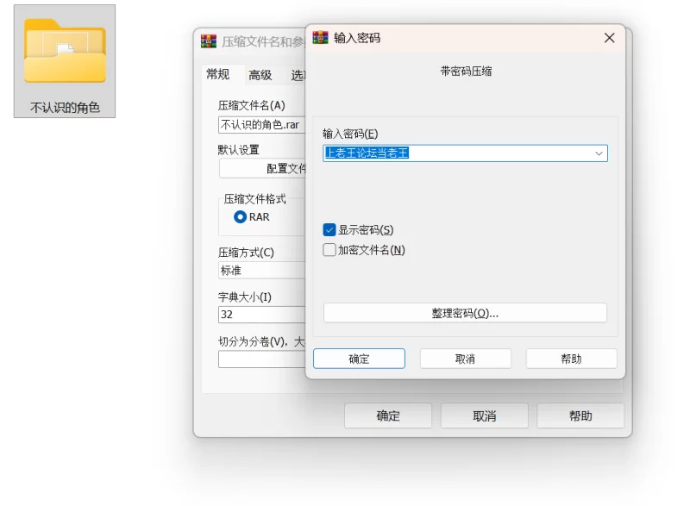Viewport: 690px width, 506px height.
Task: Click 帮助 in the 压缩文件名和参数 window
Action: 580,415
